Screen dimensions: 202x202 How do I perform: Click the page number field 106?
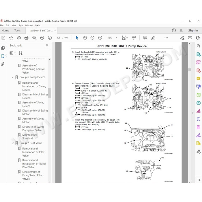pyautogui.click(x=59, y=38)
